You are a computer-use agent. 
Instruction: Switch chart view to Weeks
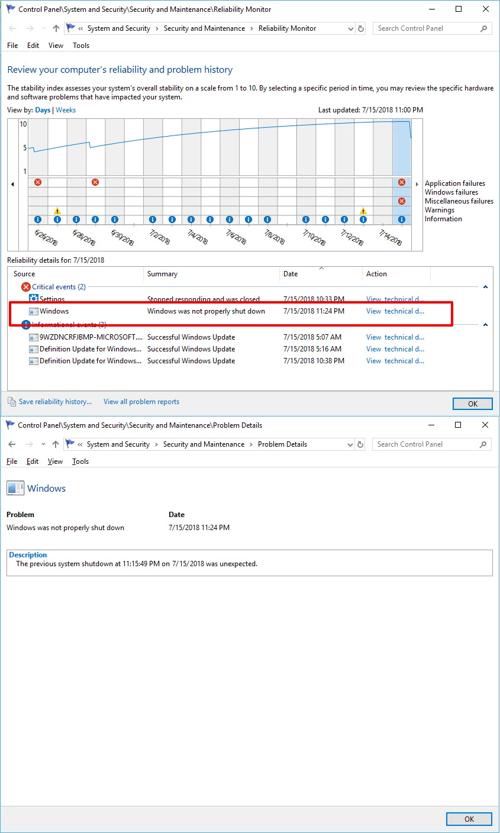66,110
